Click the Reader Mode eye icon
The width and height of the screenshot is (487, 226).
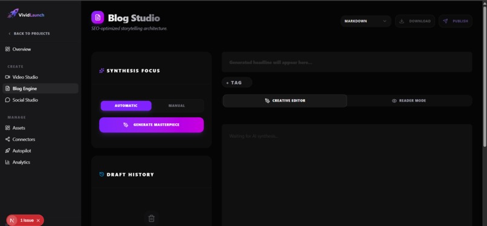[395, 101]
